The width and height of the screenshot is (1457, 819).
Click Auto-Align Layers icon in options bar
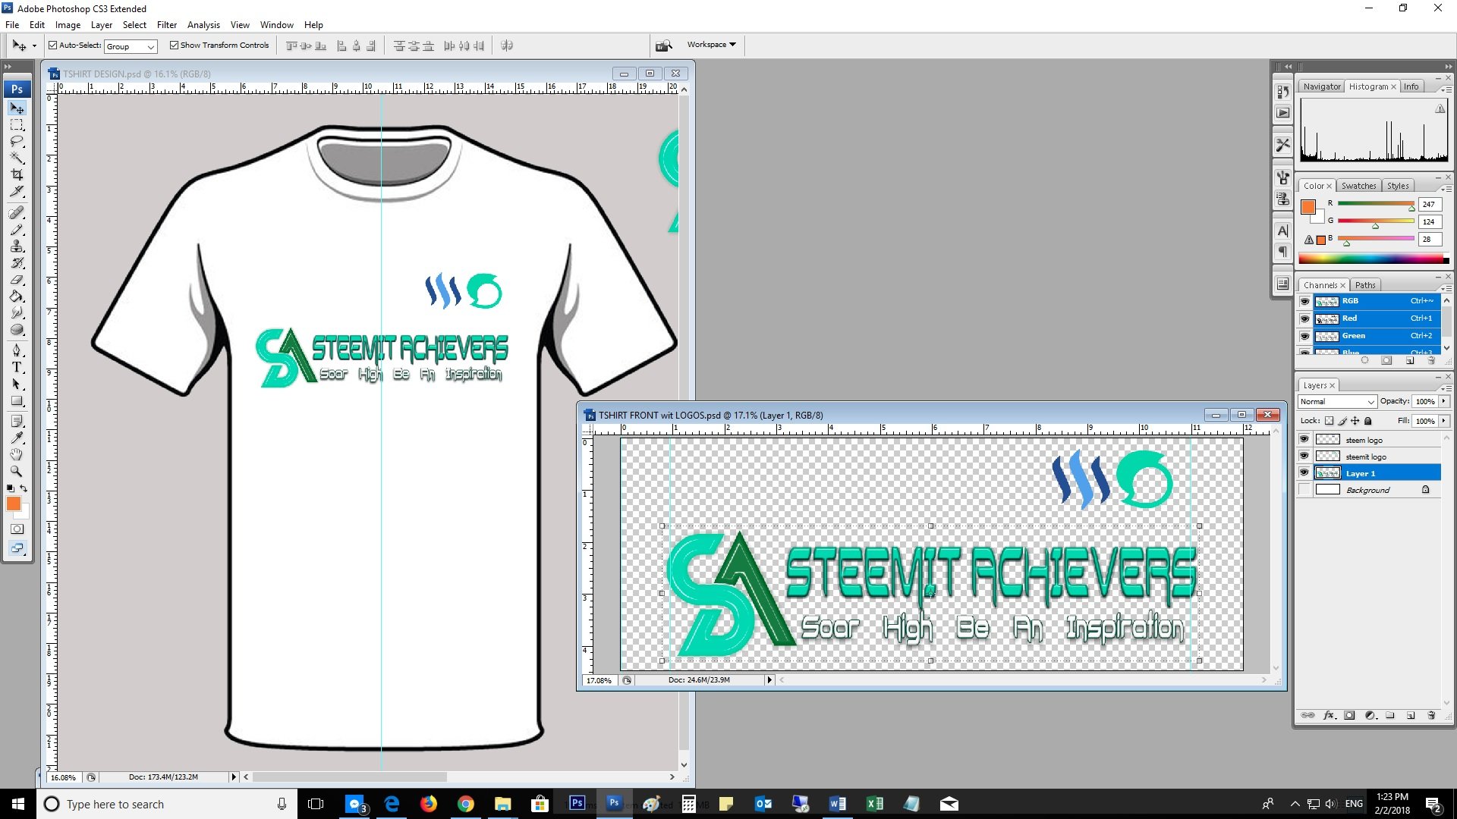click(x=507, y=45)
